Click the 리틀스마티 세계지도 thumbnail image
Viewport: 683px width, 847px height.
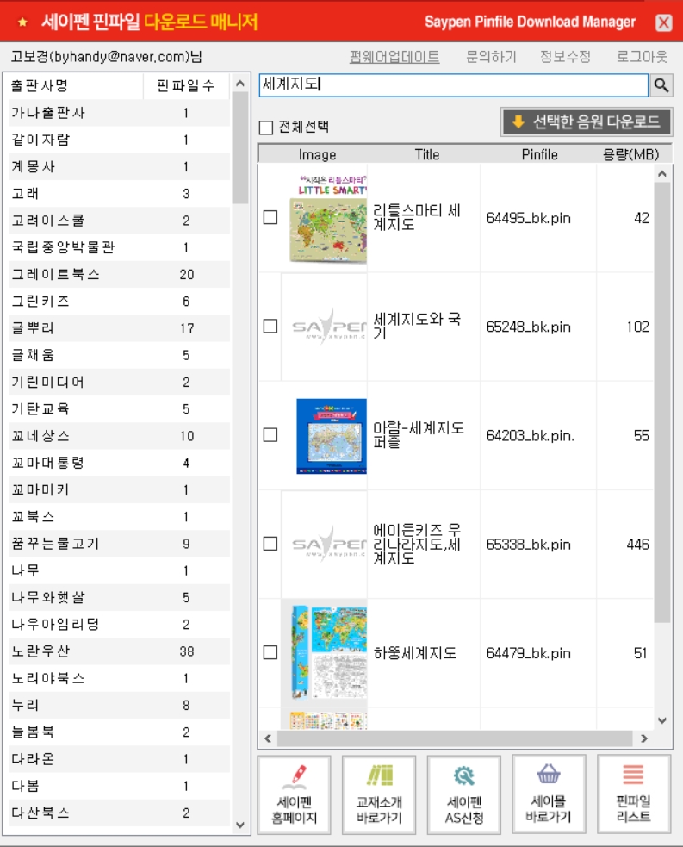pos(328,218)
